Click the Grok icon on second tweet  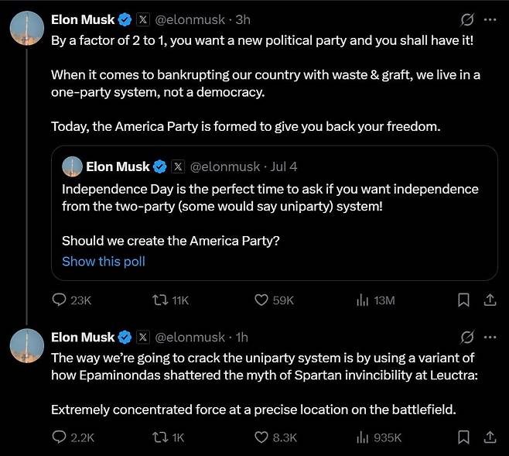466,337
